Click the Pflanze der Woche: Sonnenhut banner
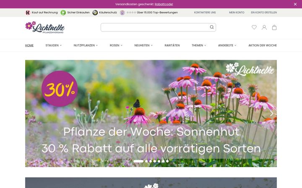Image resolution: width=302 pixels, height=188 pixels. pos(151,132)
